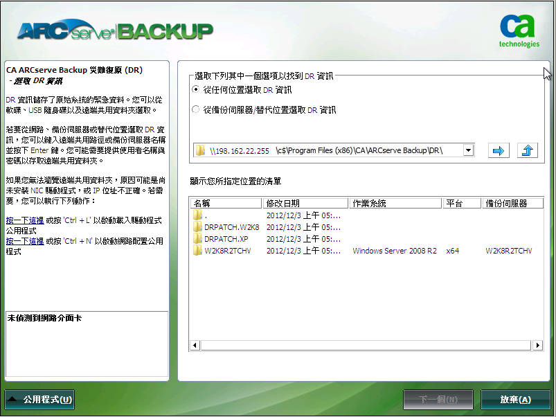Open the DR path dropdown arrow

click(469, 150)
